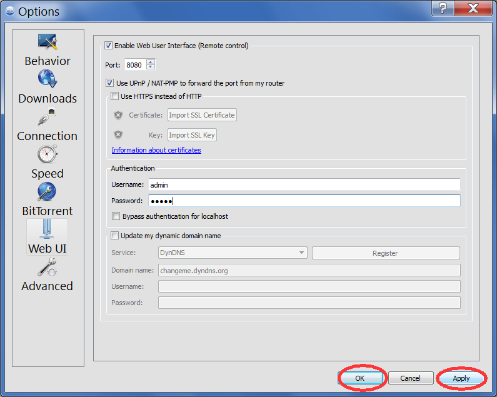The height and width of the screenshot is (397, 497).
Task: Decrease the port number with down arrow
Action: click(151, 67)
